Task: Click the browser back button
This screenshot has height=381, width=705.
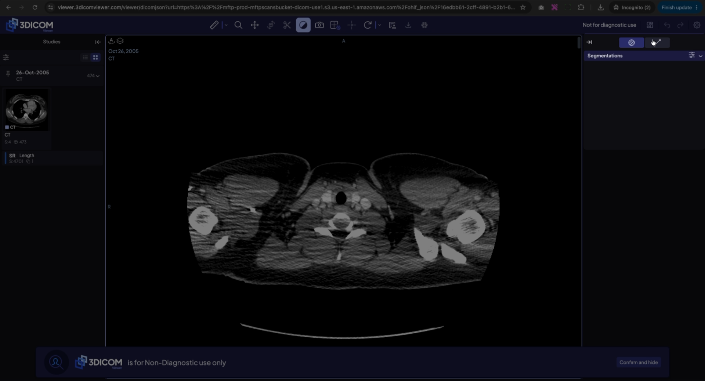Action: tap(8, 7)
